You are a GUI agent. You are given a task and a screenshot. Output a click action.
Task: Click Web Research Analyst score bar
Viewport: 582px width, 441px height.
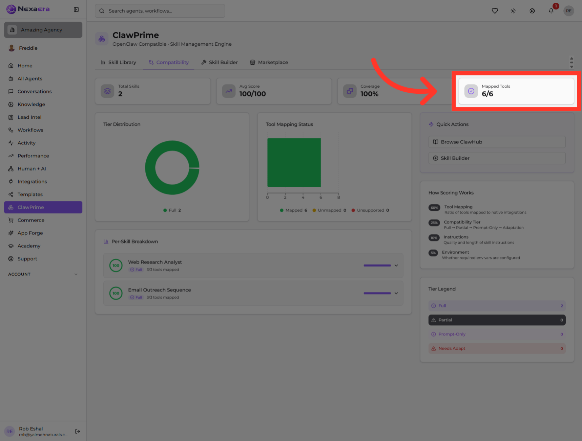coord(377,265)
